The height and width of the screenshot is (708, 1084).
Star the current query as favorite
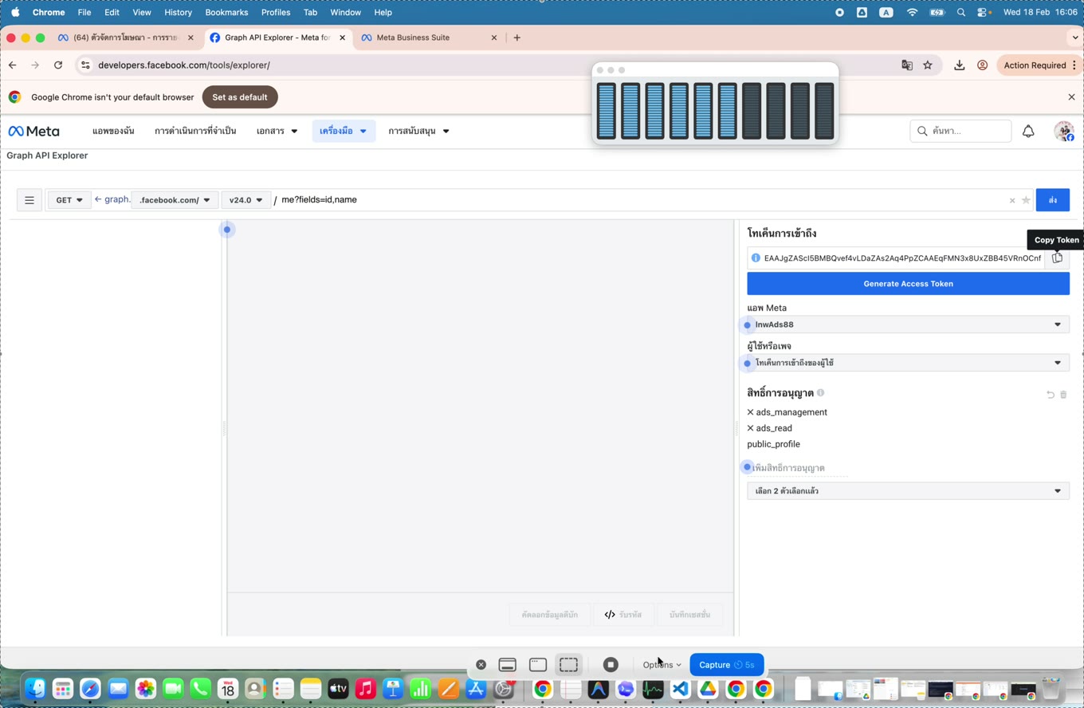(x=1026, y=200)
